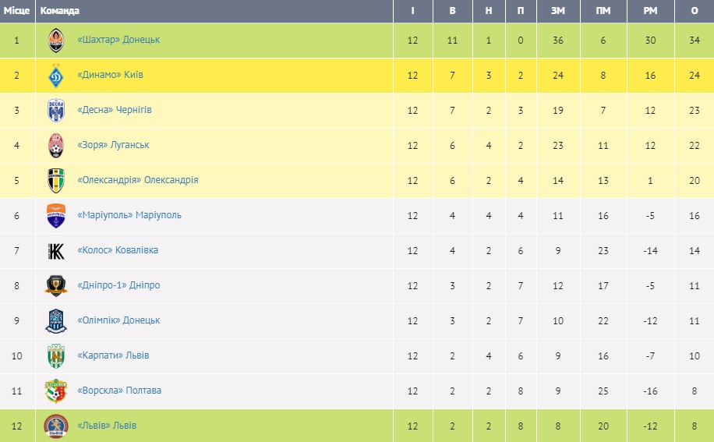Click the Dnipro-1 club emblem
The height and width of the screenshot is (442, 714).
[55, 285]
